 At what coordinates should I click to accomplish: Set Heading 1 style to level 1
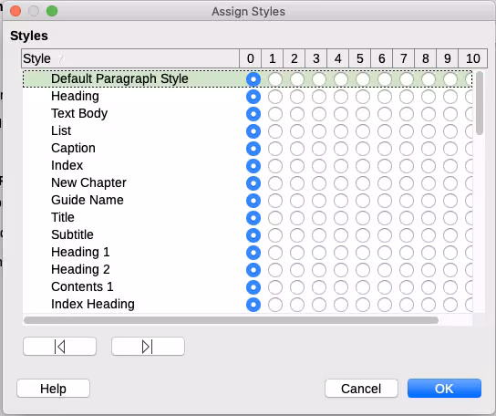pyautogui.click(x=275, y=253)
